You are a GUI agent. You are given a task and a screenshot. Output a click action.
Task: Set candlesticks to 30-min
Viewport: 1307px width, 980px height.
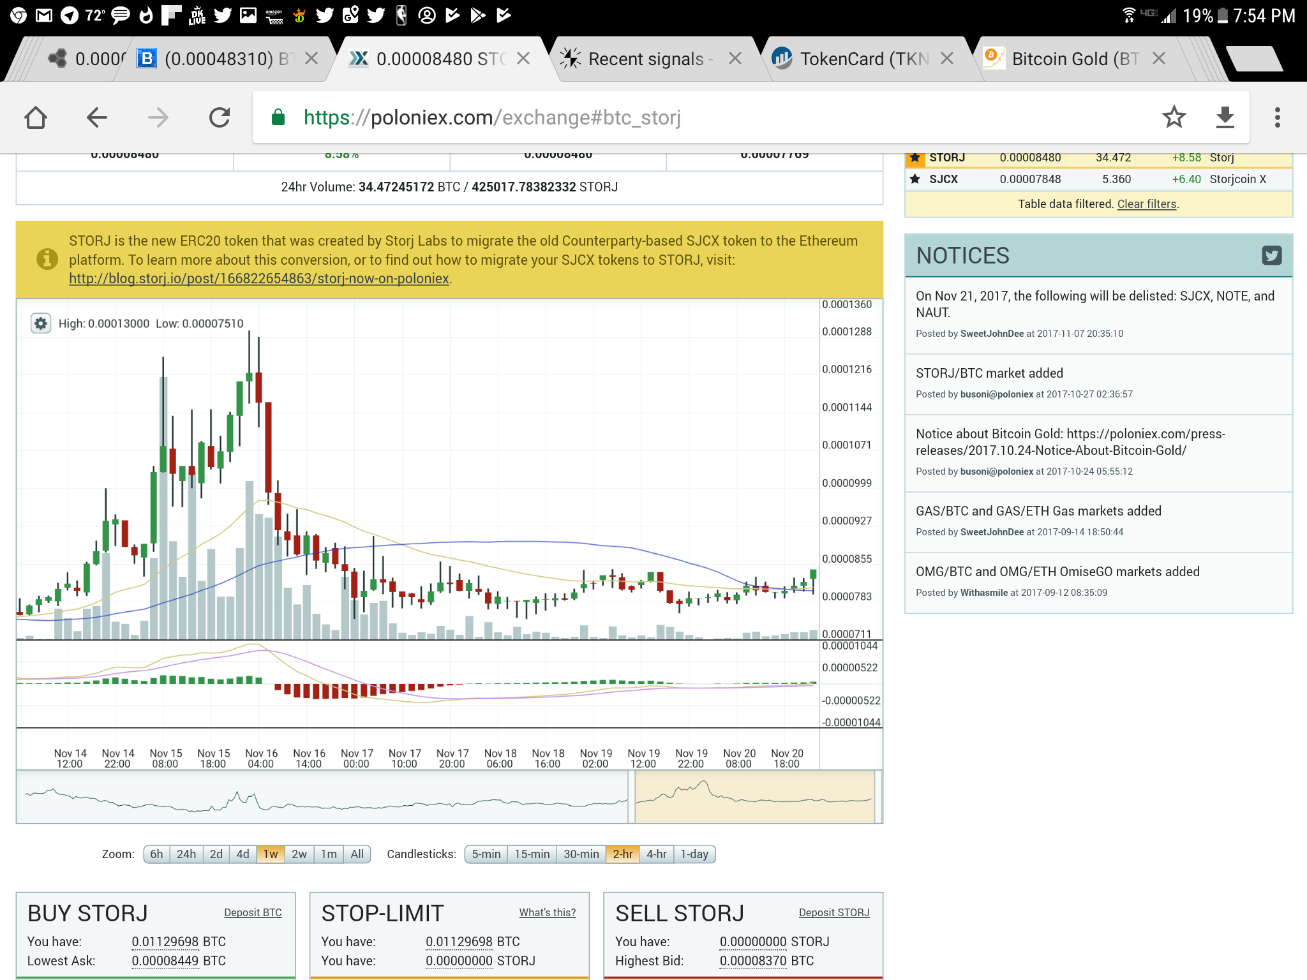(x=581, y=854)
